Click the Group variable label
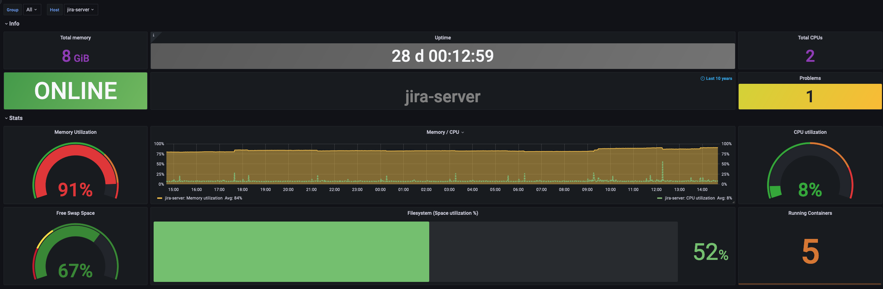Screen dimensions: 883x289 click(x=12, y=10)
